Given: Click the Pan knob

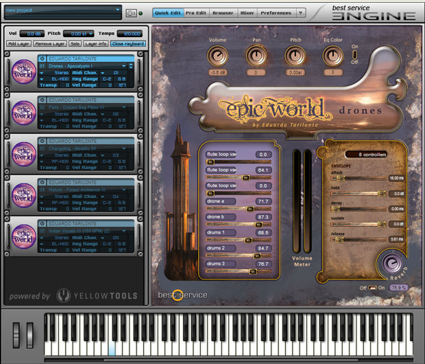Looking at the screenshot, I should click(256, 56).
